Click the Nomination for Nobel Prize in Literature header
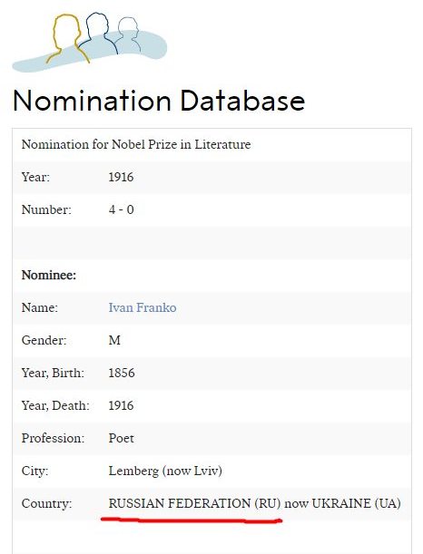This screenshot has width=423, height=554. pos(136,144)
